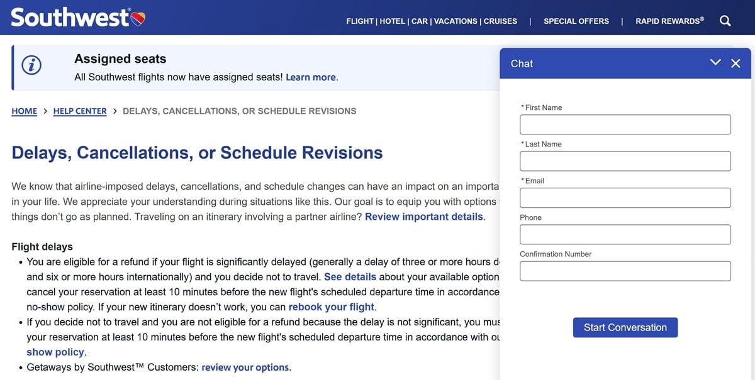
Task: Open CRUISES from the header
Action: pos(500,21)
